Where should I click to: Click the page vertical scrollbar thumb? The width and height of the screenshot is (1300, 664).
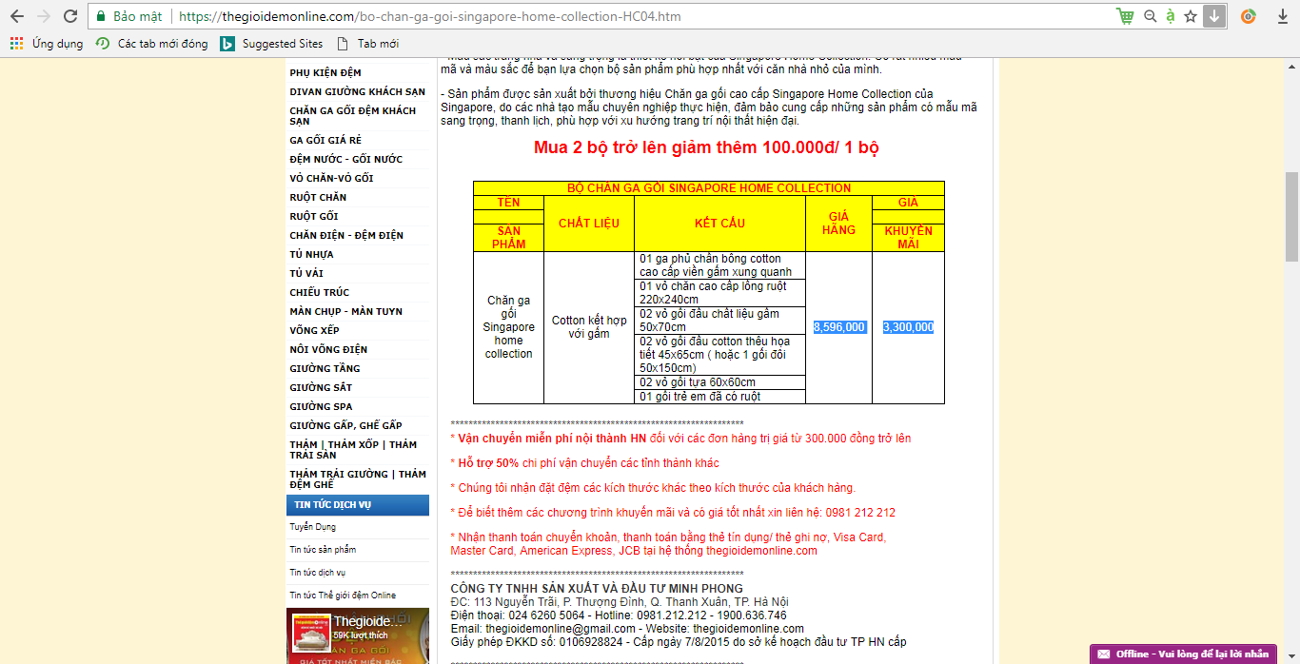[1291, 217]
